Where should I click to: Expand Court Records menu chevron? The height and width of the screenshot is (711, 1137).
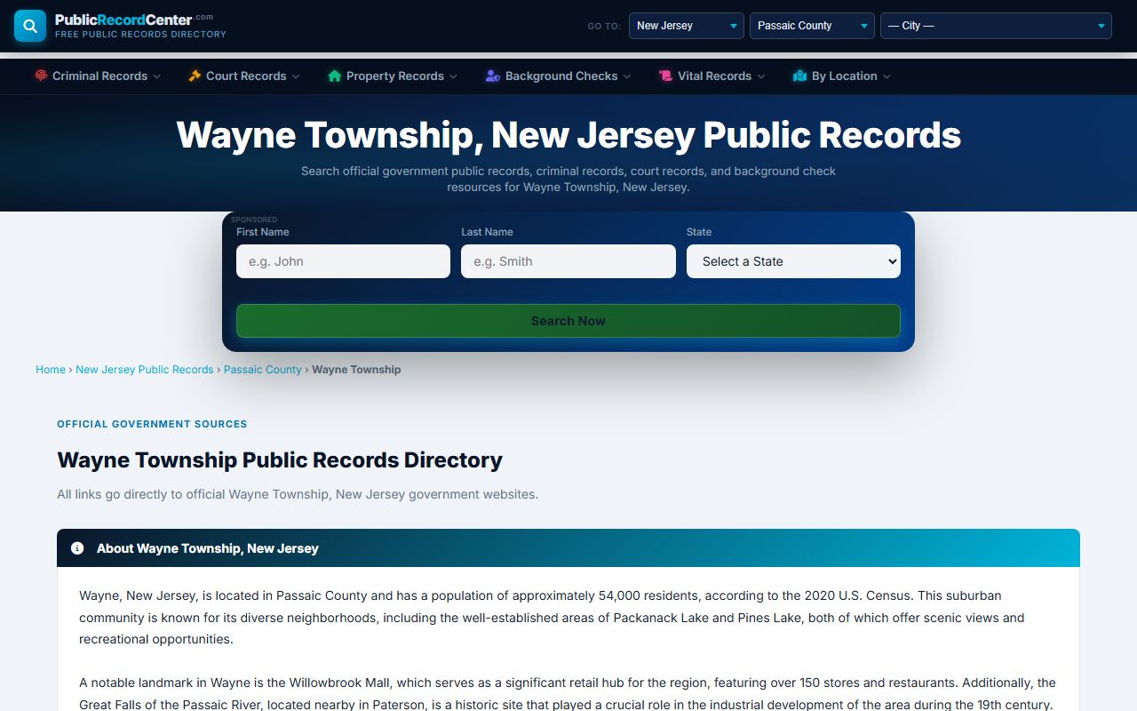pyautogui.click(x=296, y=76)
